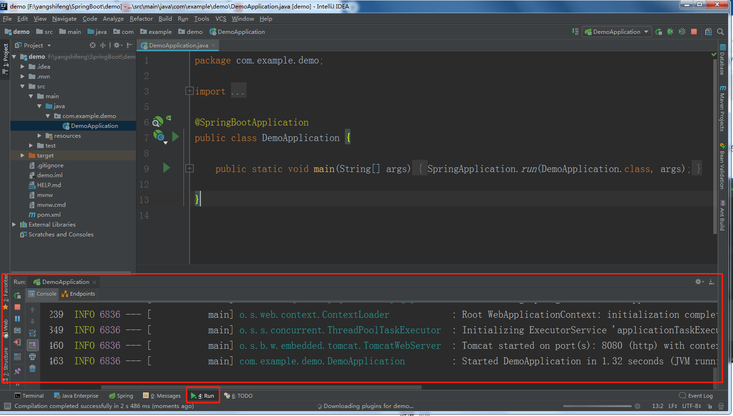
Task: Open the Analyze menu
Action: [x=113, y=19]
